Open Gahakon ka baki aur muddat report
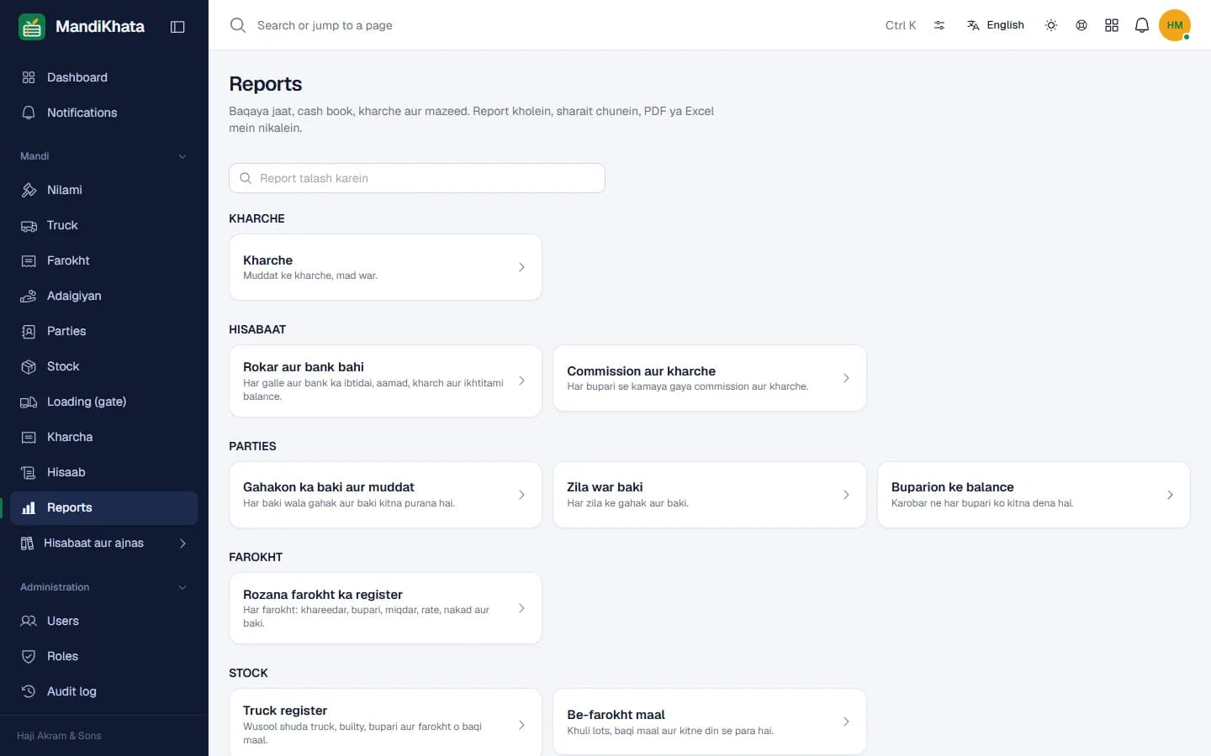Image resolution: width=1211 pixels, height=756 pixels. coord(385,495)
